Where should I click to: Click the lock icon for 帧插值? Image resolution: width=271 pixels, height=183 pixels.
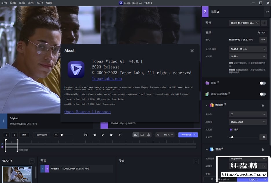pyautogui.click(x=263, y=105)
